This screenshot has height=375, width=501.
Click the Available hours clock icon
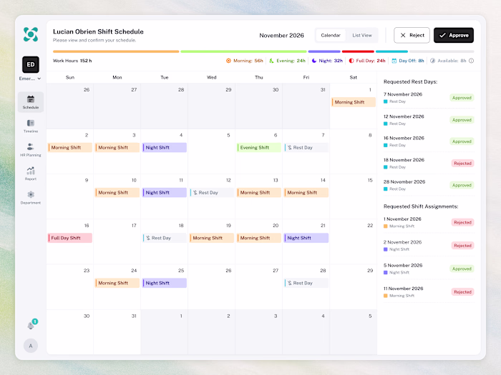(x=432, y=61)
